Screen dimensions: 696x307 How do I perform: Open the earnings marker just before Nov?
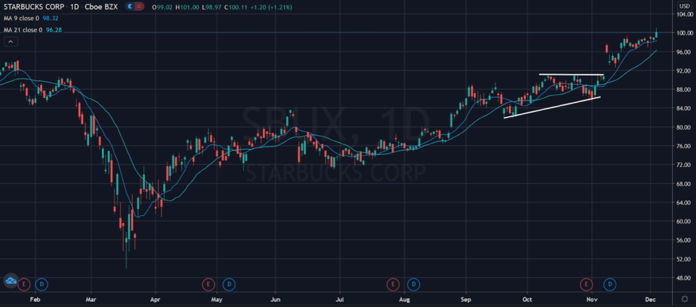pos(587,283)
